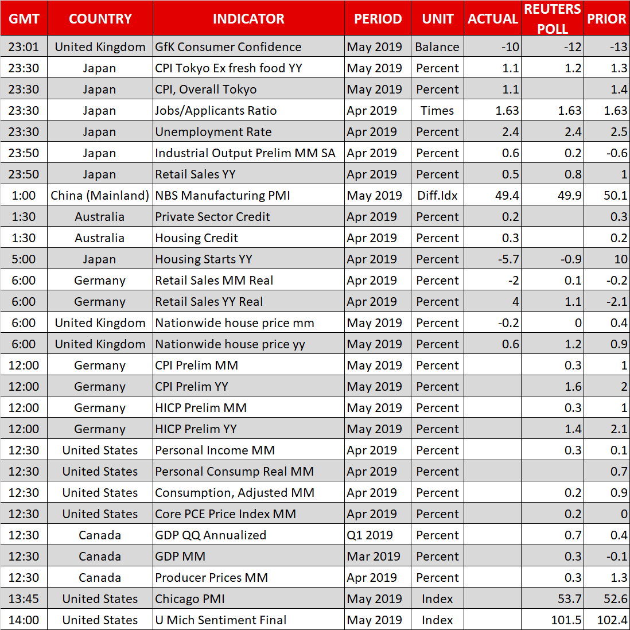Click the INDICATOR column header
This screenshot has height=630, width=630.
[248, 18]
